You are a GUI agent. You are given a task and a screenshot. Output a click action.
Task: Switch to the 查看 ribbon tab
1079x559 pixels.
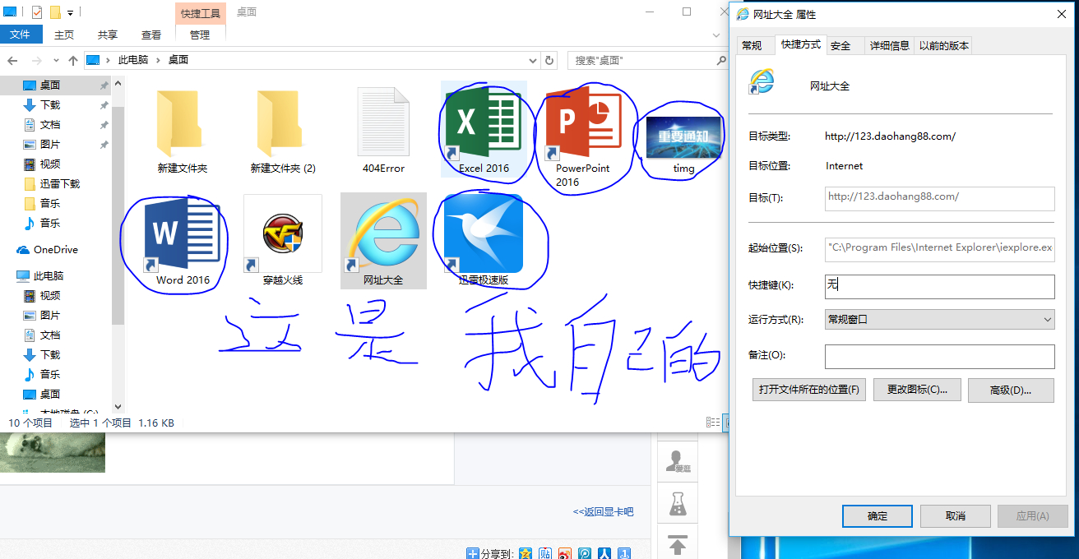151,35
